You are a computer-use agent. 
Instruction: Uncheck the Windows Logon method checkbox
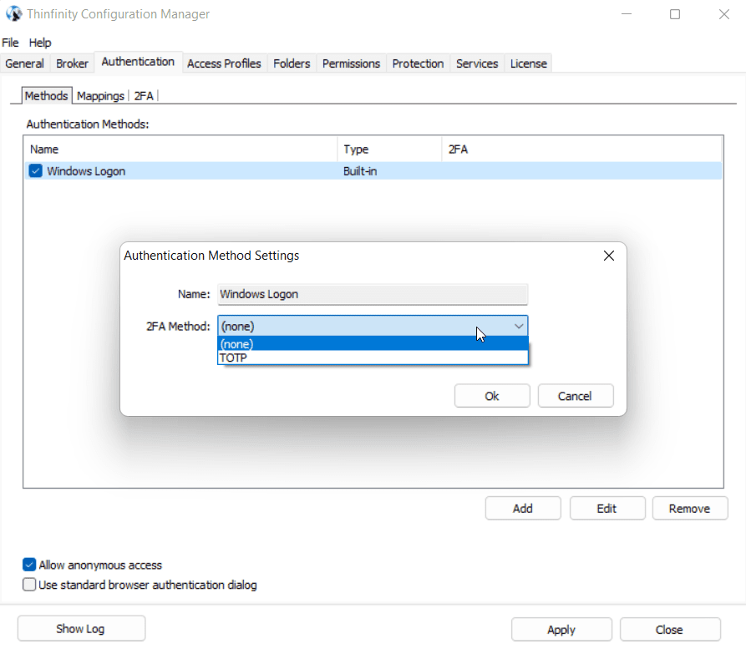coord(36,171)
